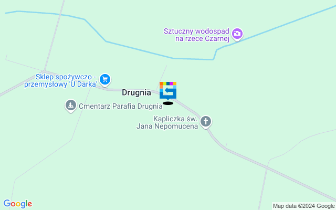Click the road junction west of U Darka shop
This screenshot has height=210, width=336.
point(44,71)
